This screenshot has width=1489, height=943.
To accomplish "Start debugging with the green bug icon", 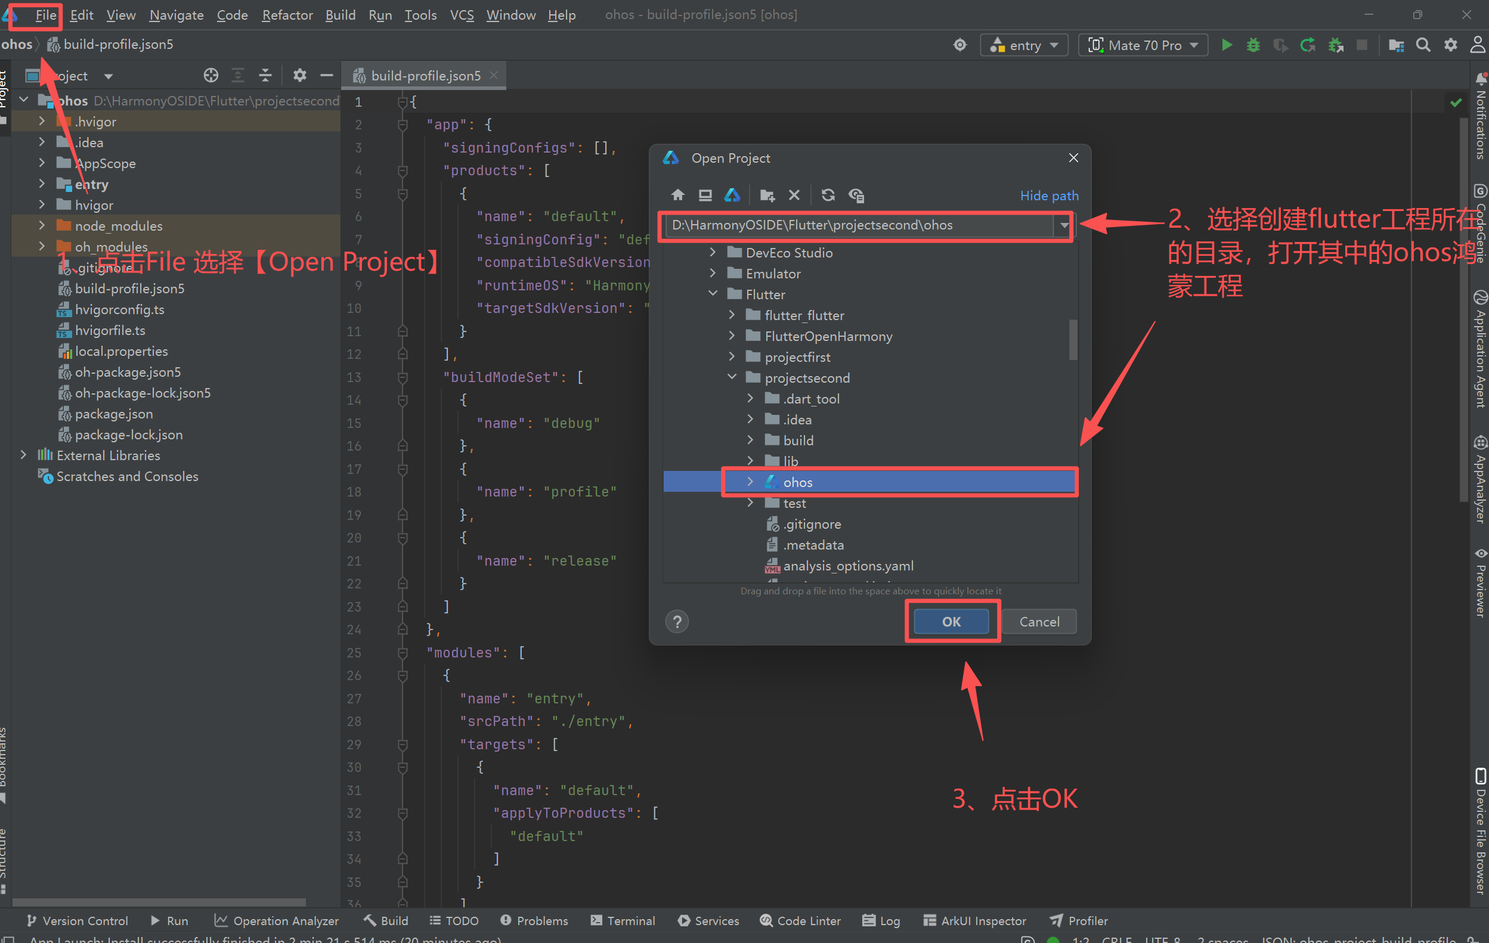I will (1253, 45).
